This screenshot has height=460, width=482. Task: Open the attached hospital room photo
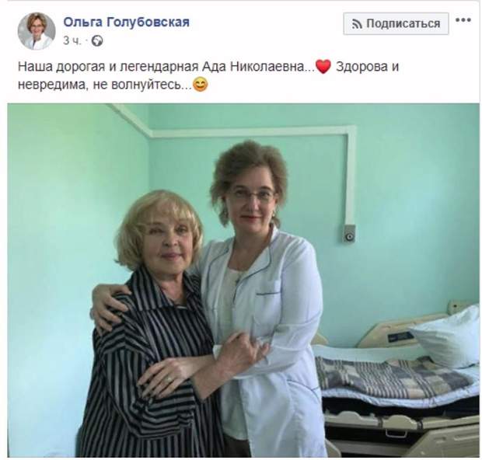(243, 280)
